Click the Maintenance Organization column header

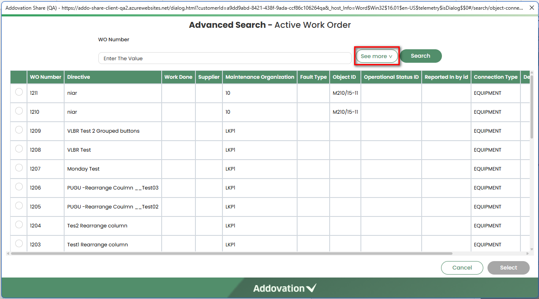point(260,77)
